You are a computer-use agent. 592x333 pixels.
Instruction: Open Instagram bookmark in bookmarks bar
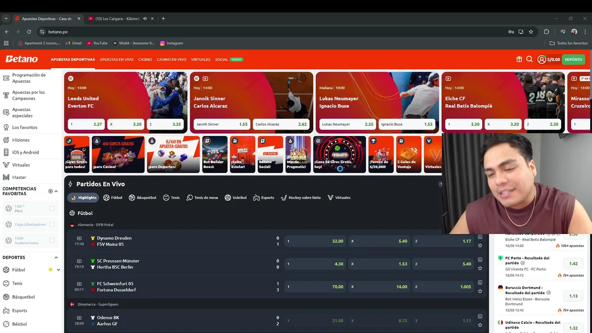pyautogui.click(x=172, y=43)
